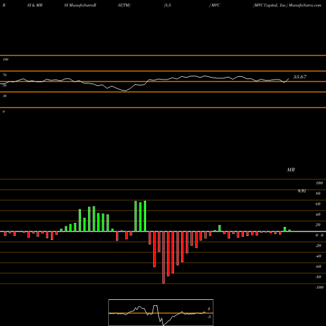Click the end point of the RSI line

[x=289, y=78]
